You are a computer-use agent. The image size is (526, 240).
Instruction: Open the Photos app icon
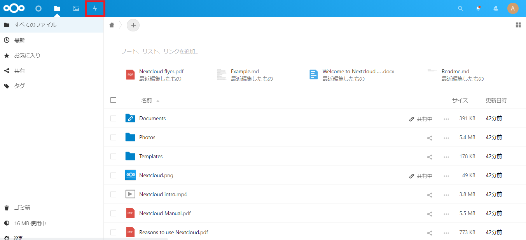[76, 9]
